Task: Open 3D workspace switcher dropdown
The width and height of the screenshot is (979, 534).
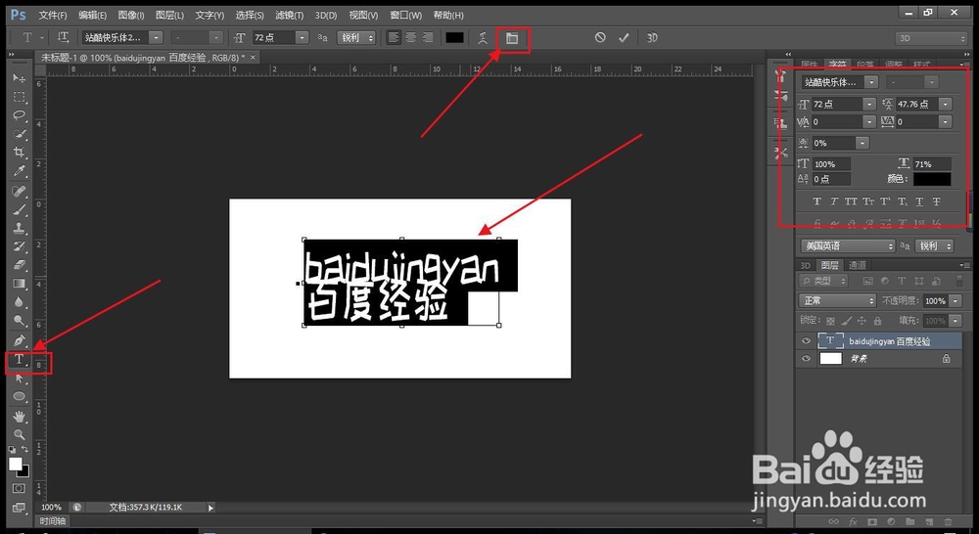Action: (931, 38)
